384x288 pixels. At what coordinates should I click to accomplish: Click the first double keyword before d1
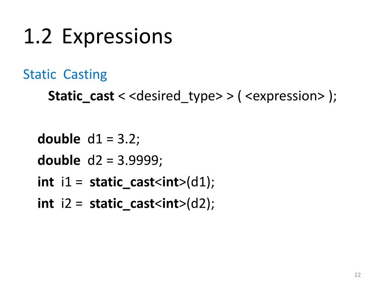(59, 139)
